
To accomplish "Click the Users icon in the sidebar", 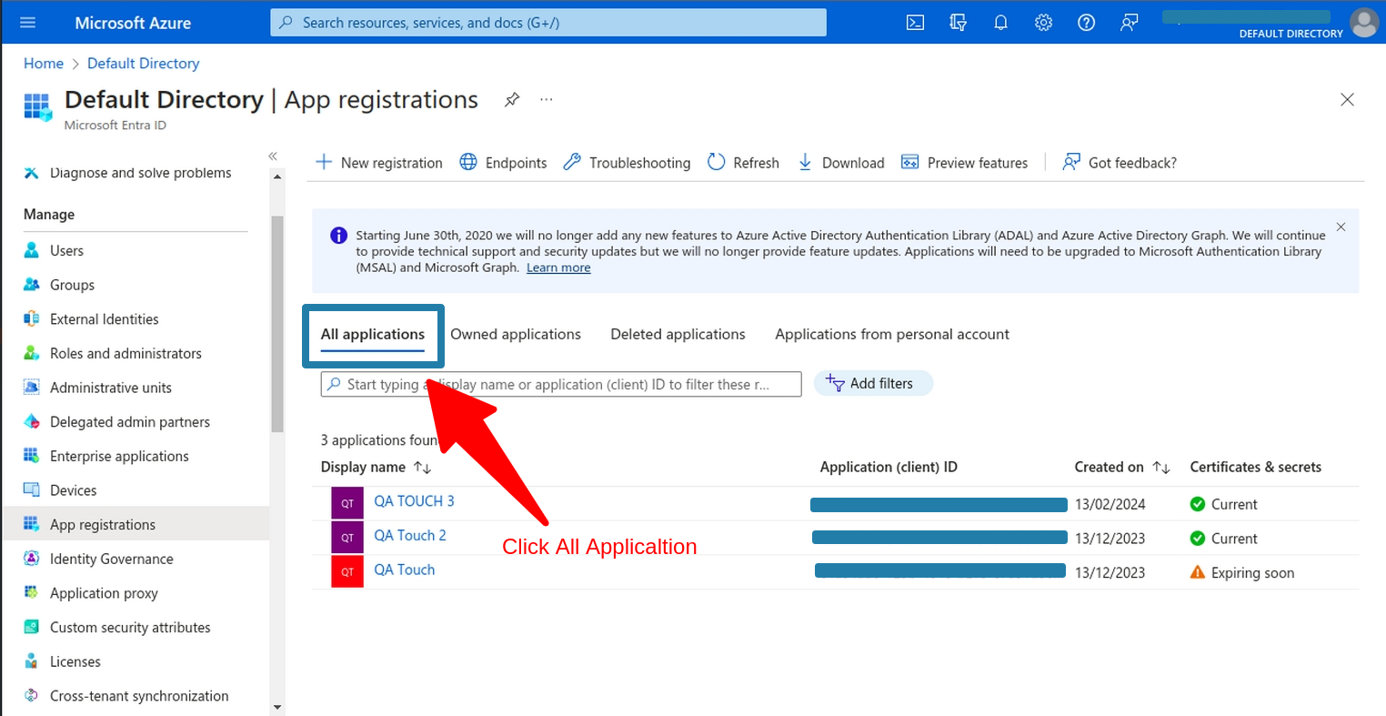I will pos(32,250).
